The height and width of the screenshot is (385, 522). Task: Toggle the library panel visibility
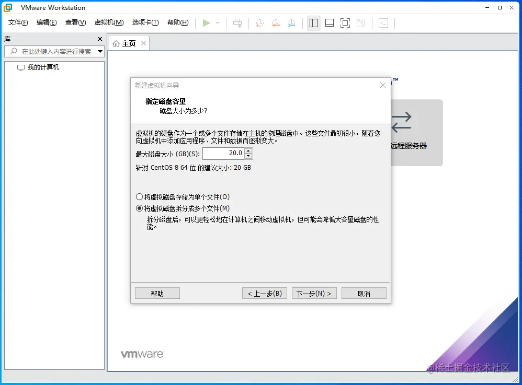(313, 23)
